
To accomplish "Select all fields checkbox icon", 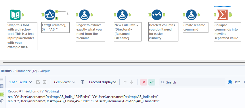I will (x=38, y=82).
